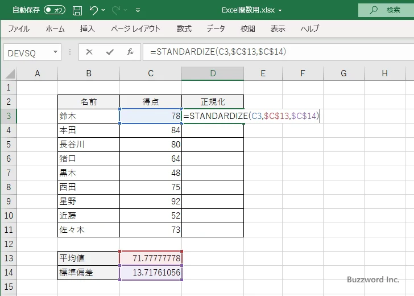Expand the Undo history dropdown arrow

tap(103, 10)
